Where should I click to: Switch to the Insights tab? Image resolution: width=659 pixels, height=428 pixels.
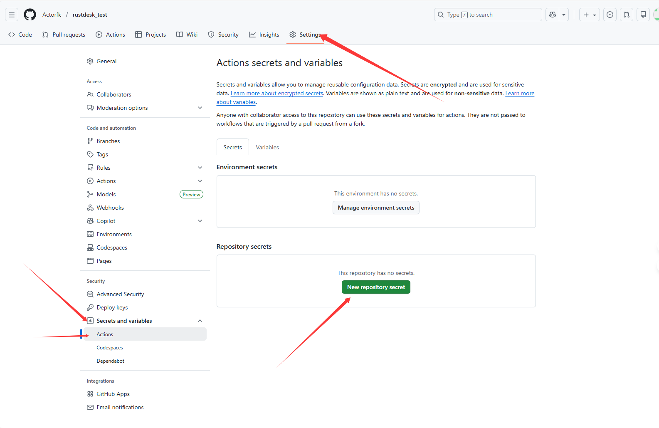[264, 35]
